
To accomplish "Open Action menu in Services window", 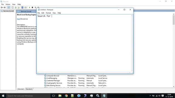I will pos(8,4).
